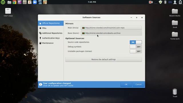Click the panel clock showing 7:45 PM
Screen dimensions: 183x103
pos(92,2)
